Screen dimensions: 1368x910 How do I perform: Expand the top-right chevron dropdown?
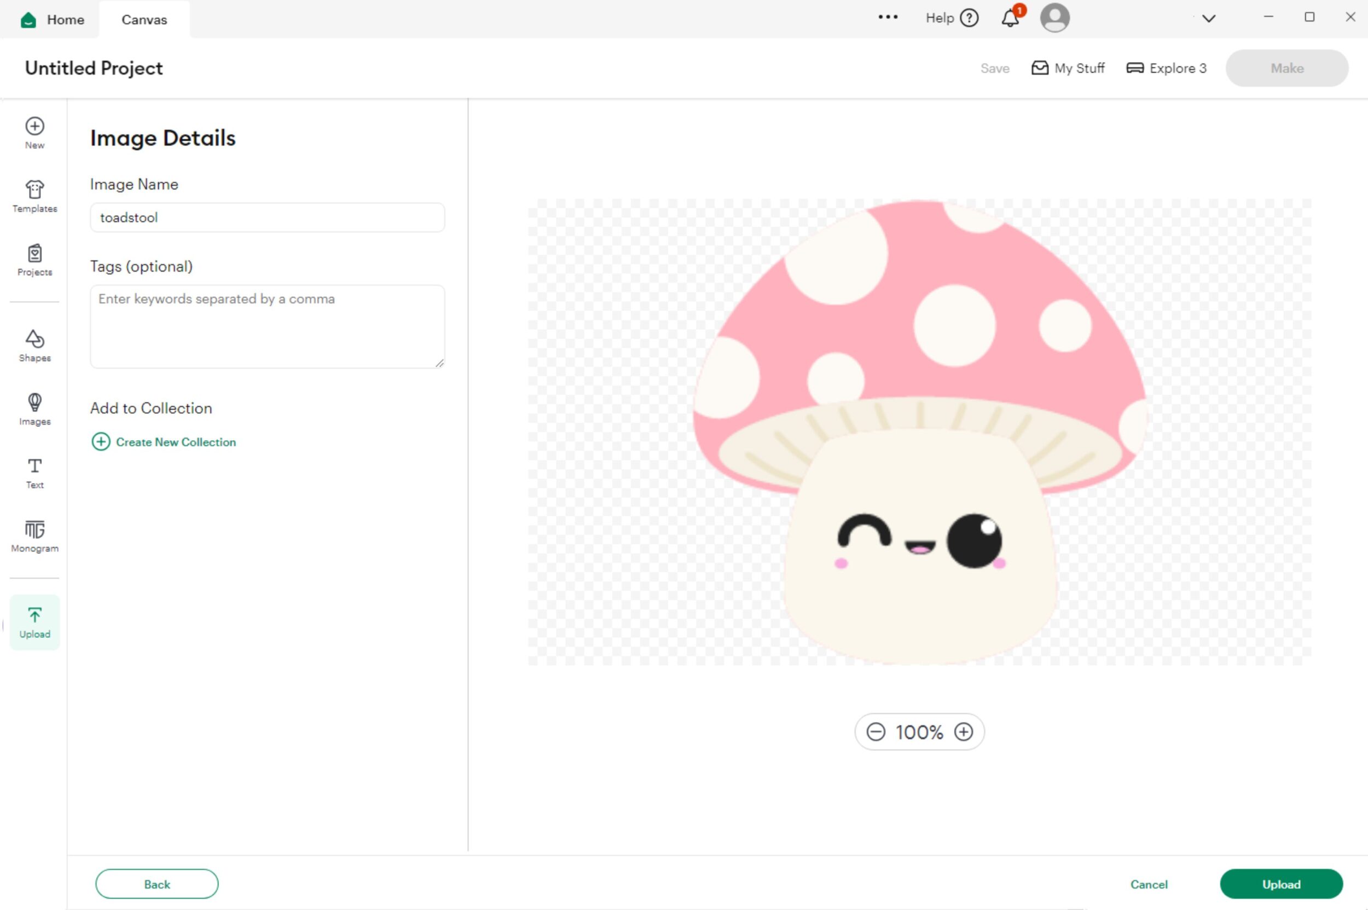coord(1209,19)
